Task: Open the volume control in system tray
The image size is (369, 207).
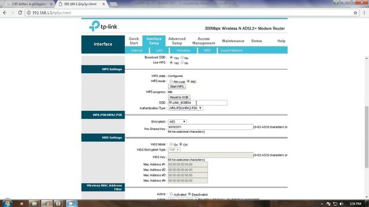Action: coord(341,204)
